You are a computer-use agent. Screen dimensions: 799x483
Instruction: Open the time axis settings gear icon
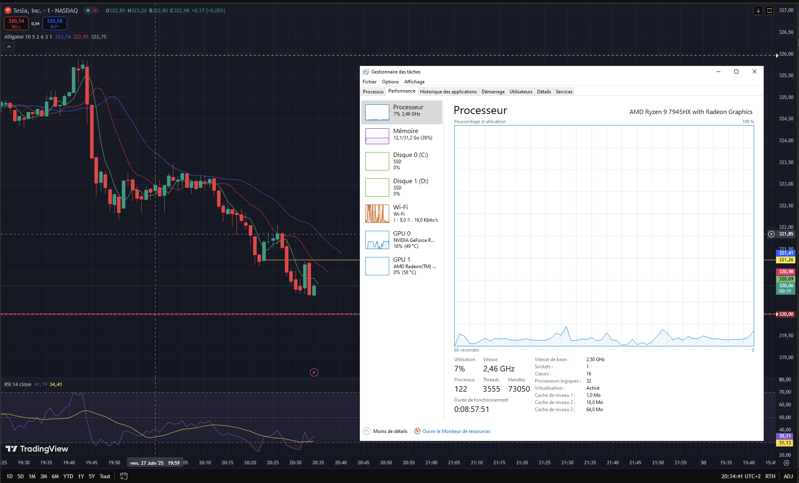pos(787,463)
